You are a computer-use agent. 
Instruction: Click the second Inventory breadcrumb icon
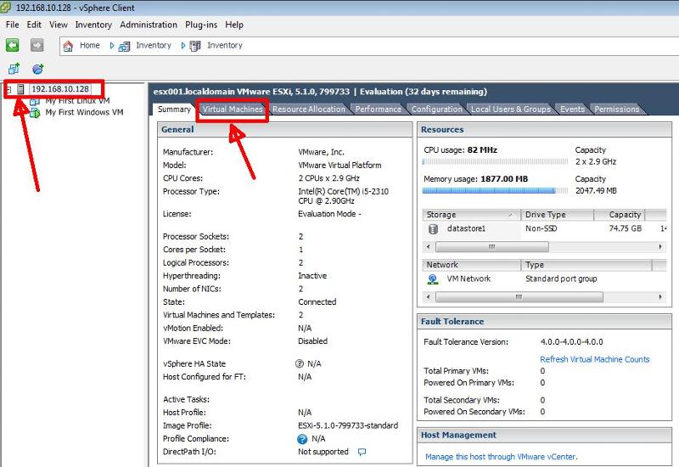(x=195, y=46)
